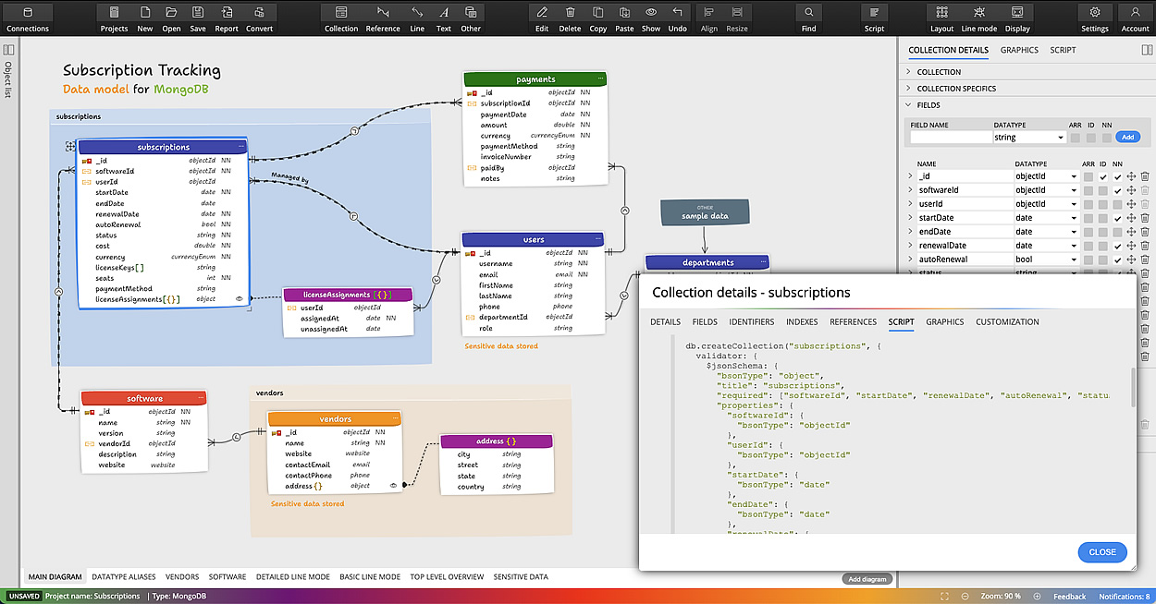Click the Add diagram button
Screen dimensions: 1156x604
867,579
